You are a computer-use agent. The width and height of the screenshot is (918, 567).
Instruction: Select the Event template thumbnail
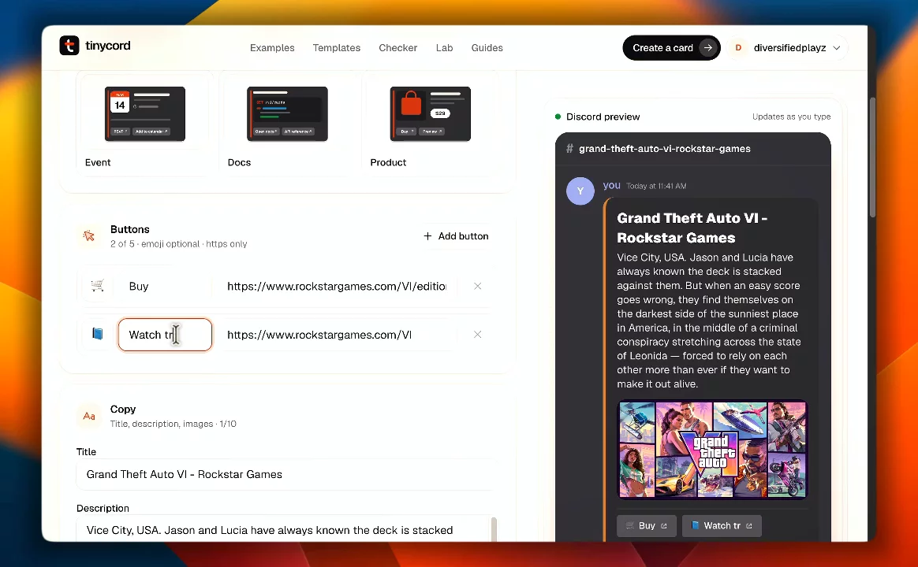(144, 114)
